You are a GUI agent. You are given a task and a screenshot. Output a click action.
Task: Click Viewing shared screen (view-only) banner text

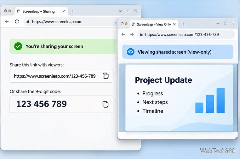[174, 52]
